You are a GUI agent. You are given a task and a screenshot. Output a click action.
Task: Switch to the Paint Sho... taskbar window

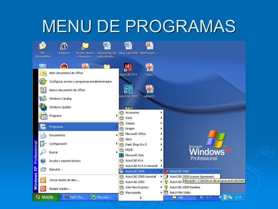click(75, 197)
